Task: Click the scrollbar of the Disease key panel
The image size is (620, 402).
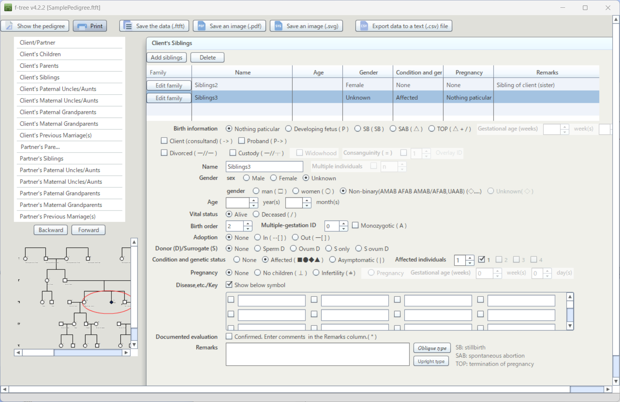Action: click(570, 311)
